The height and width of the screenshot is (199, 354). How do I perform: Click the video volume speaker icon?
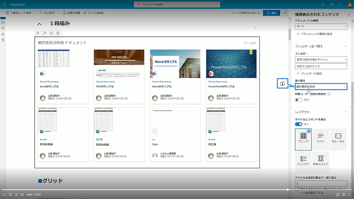22,194
